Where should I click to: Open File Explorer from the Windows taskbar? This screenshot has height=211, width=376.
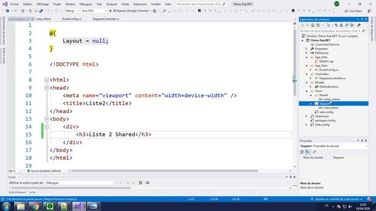[21, 206]
